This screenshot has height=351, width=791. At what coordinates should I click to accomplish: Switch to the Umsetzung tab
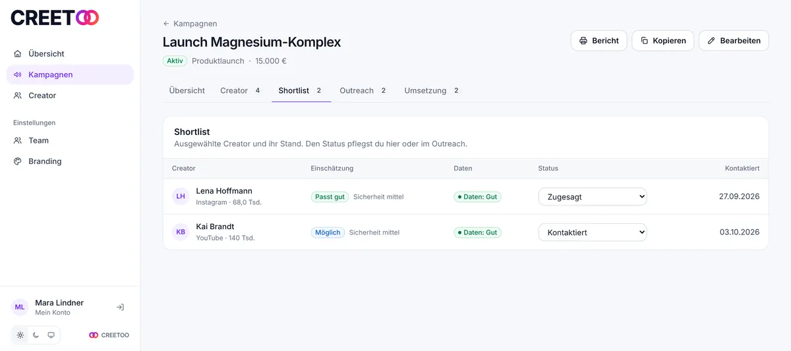tap(432, 91)
